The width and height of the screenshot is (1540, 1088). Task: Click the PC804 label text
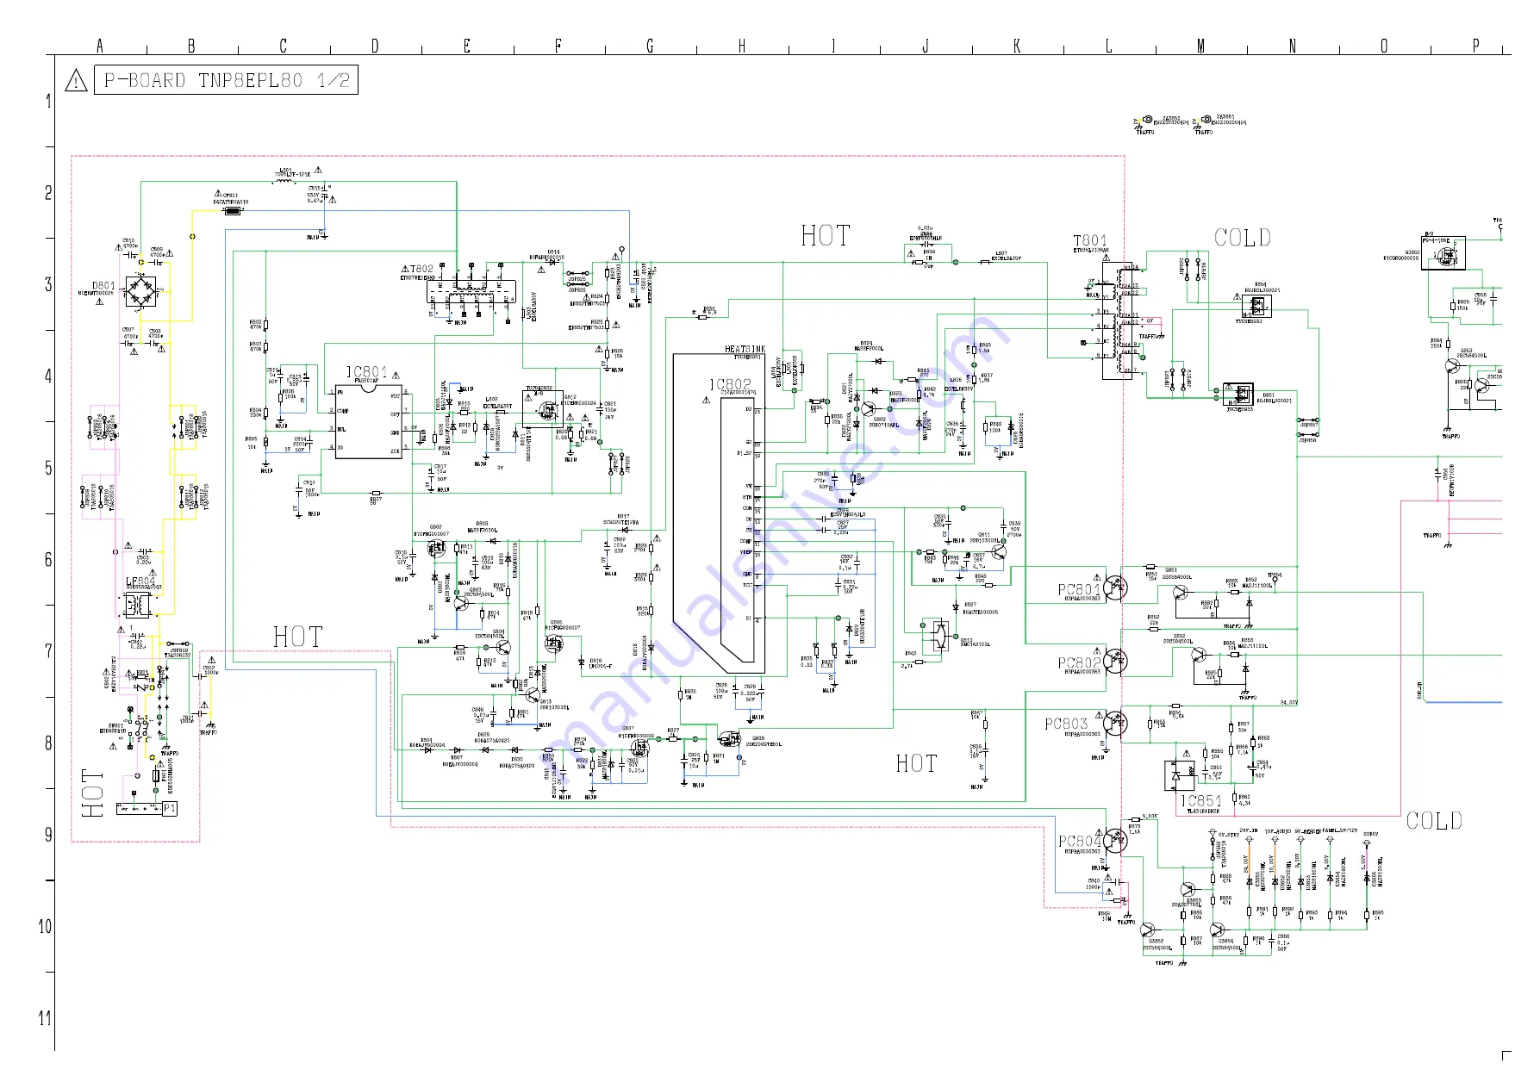pyautogui.click(x=1079, y=841)
